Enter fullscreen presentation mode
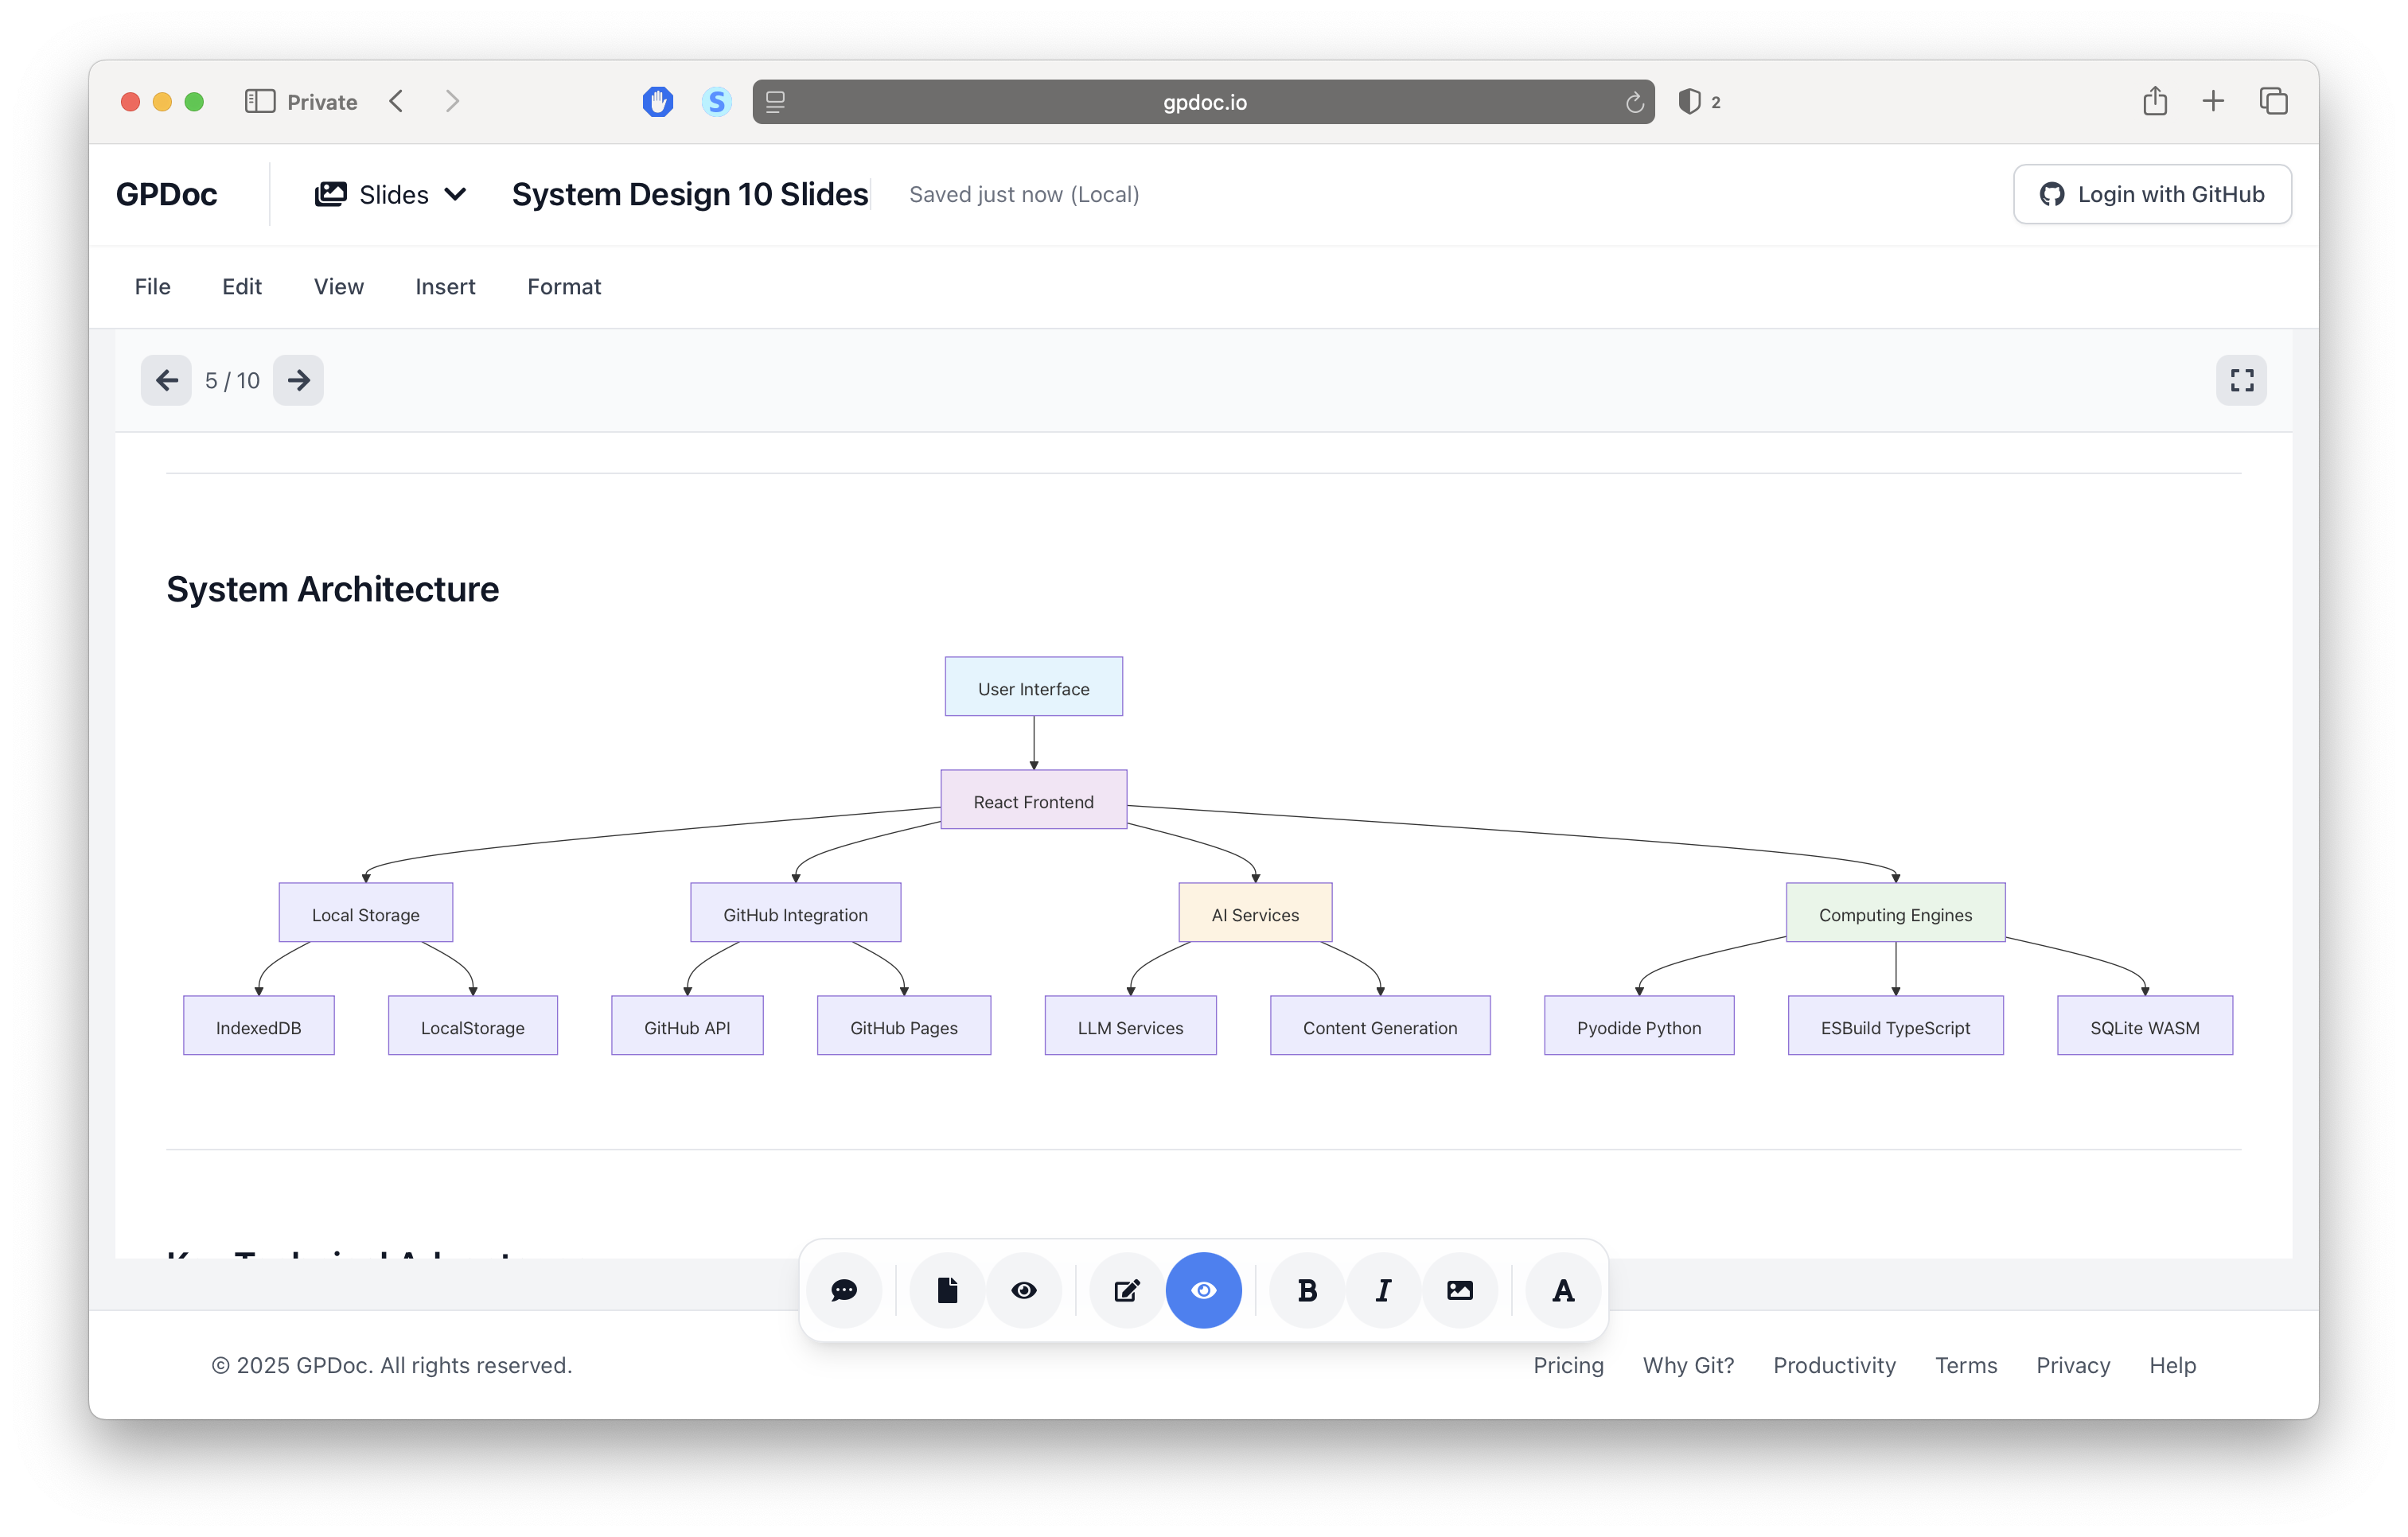The width and height of the screenshot is (2408, 1537). [x=2241, y=380]
